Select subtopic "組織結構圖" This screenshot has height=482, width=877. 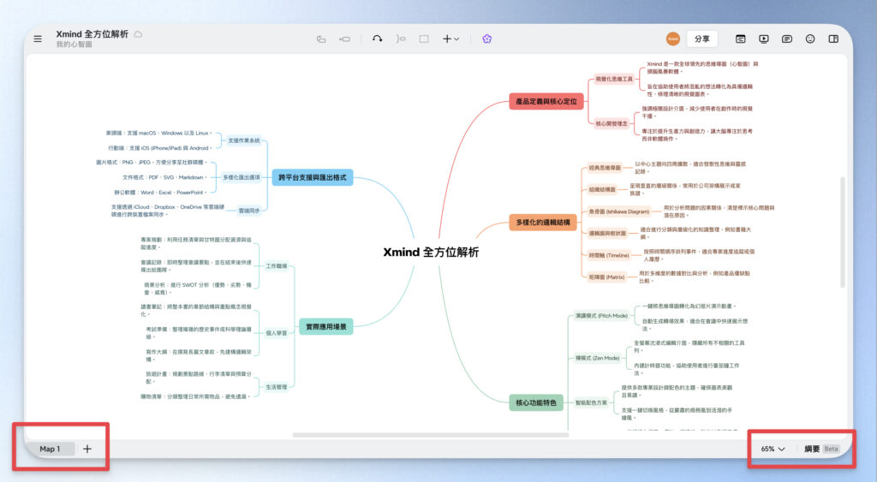pyautogui.click(x=602, y=189)
